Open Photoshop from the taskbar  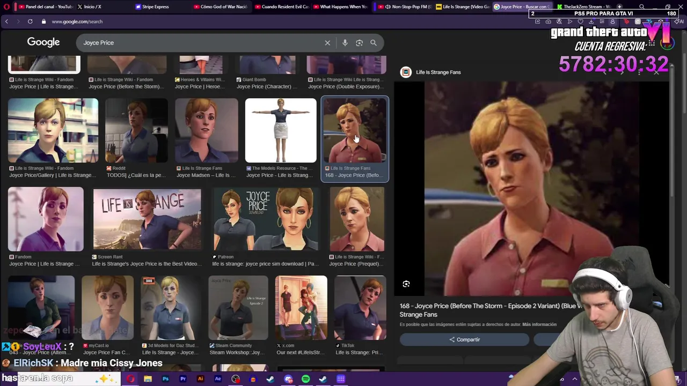(165, 379)
